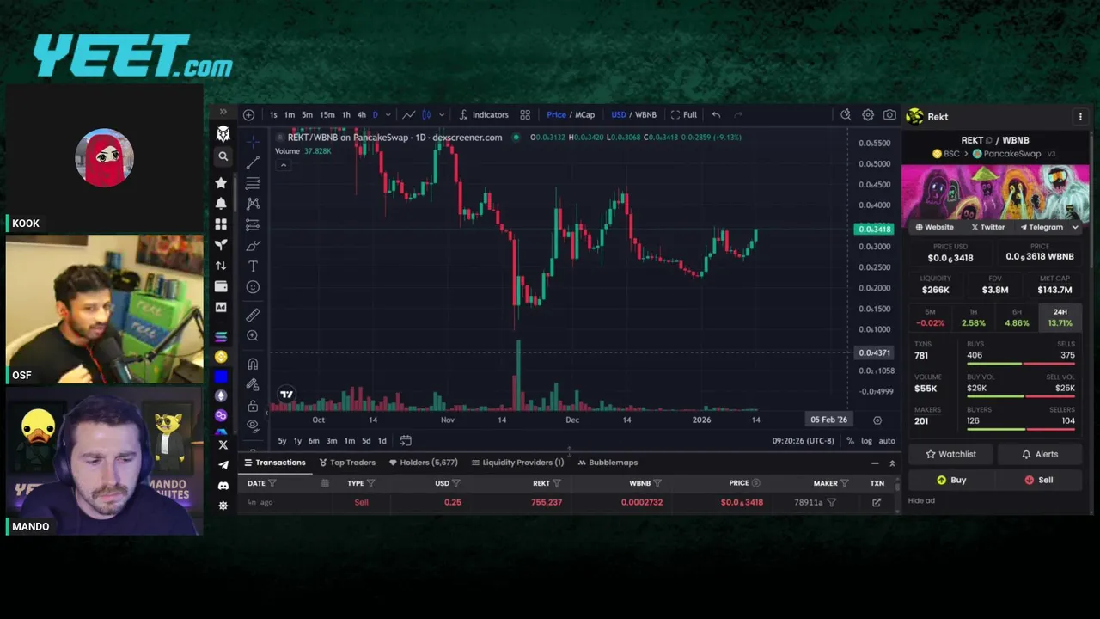
Task: Select the trend line drawing tool
Action: click(x=253, y=162)
